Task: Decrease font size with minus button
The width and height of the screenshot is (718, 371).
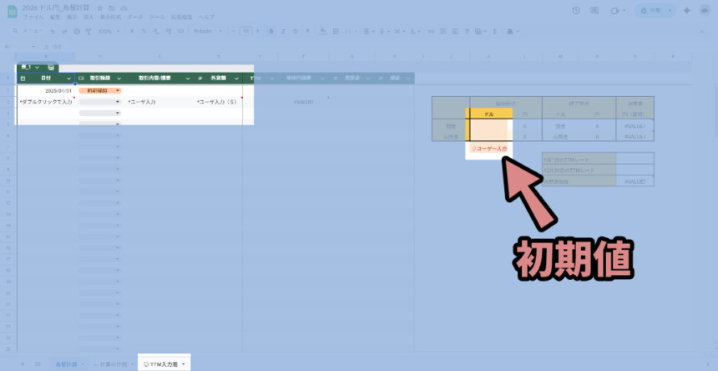Action: tap(234, 32)
